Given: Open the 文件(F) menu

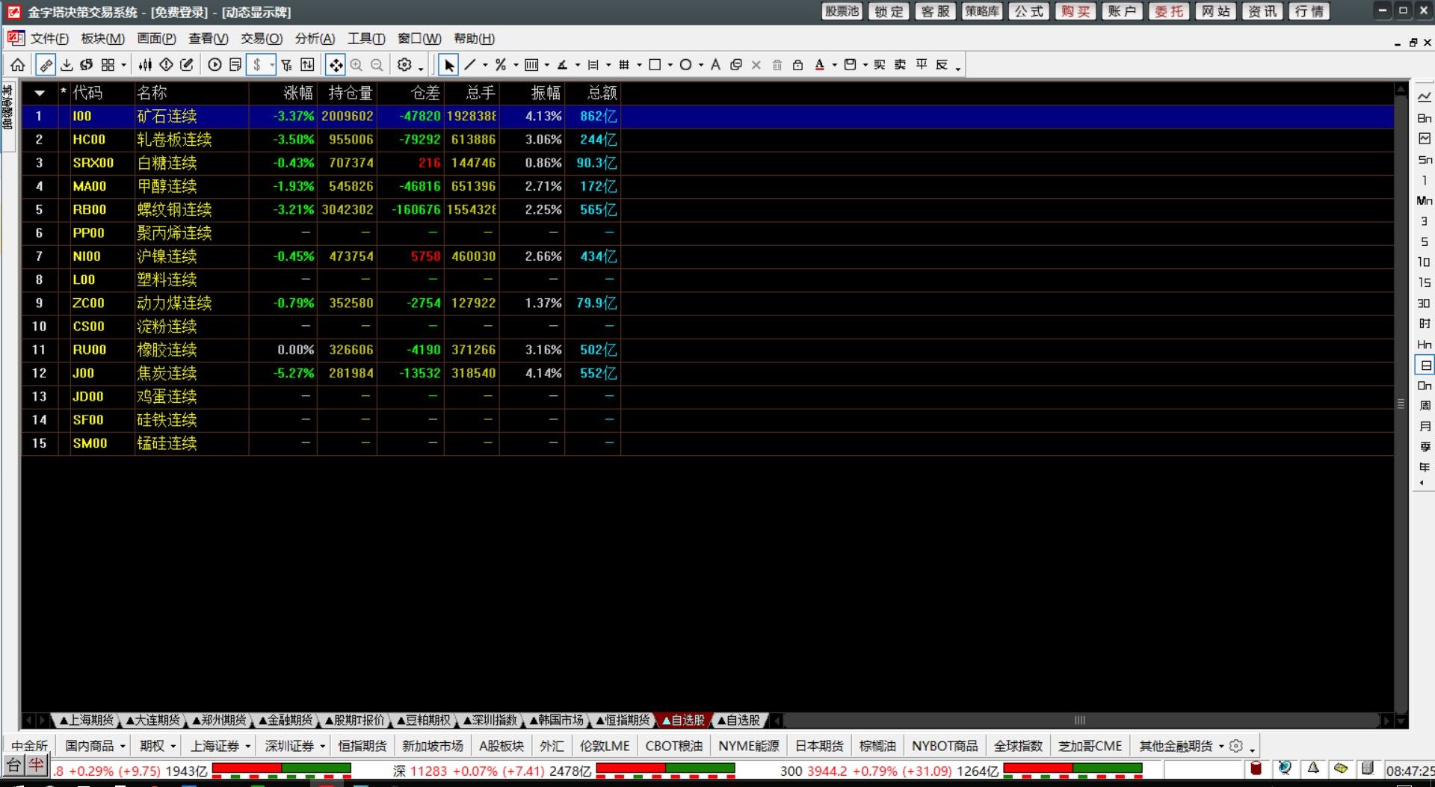Looking at the screenshot, I should 49,39.
